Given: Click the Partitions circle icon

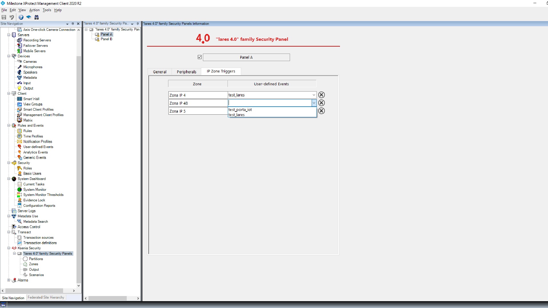Looking at the screenshot, I should tap(25, 259).
